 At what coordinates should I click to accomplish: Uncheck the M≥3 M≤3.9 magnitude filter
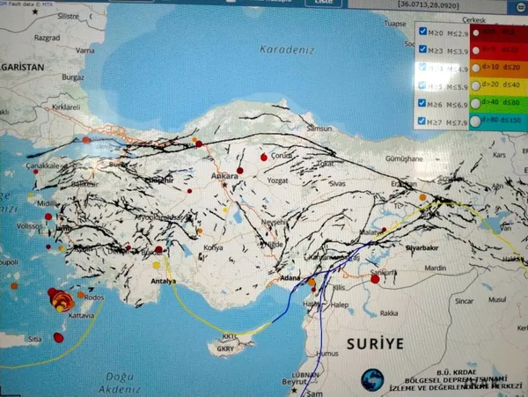pyautogui.click(x=423, y=49)
